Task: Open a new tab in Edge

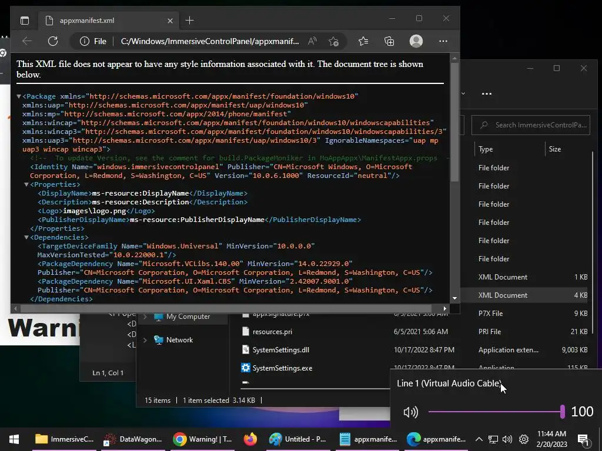Action: [190, 21]
